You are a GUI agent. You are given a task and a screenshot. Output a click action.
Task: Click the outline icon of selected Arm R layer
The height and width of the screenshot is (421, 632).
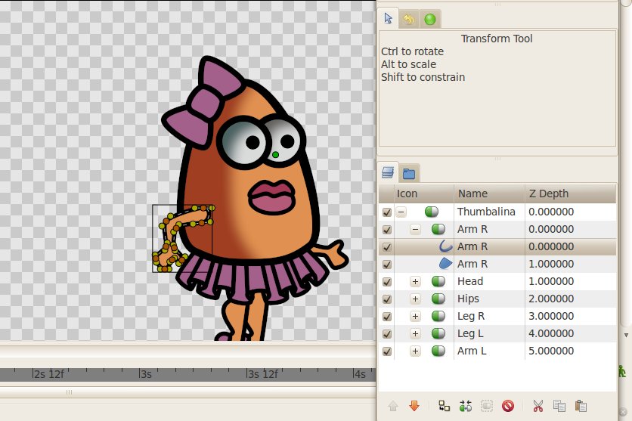445,246
